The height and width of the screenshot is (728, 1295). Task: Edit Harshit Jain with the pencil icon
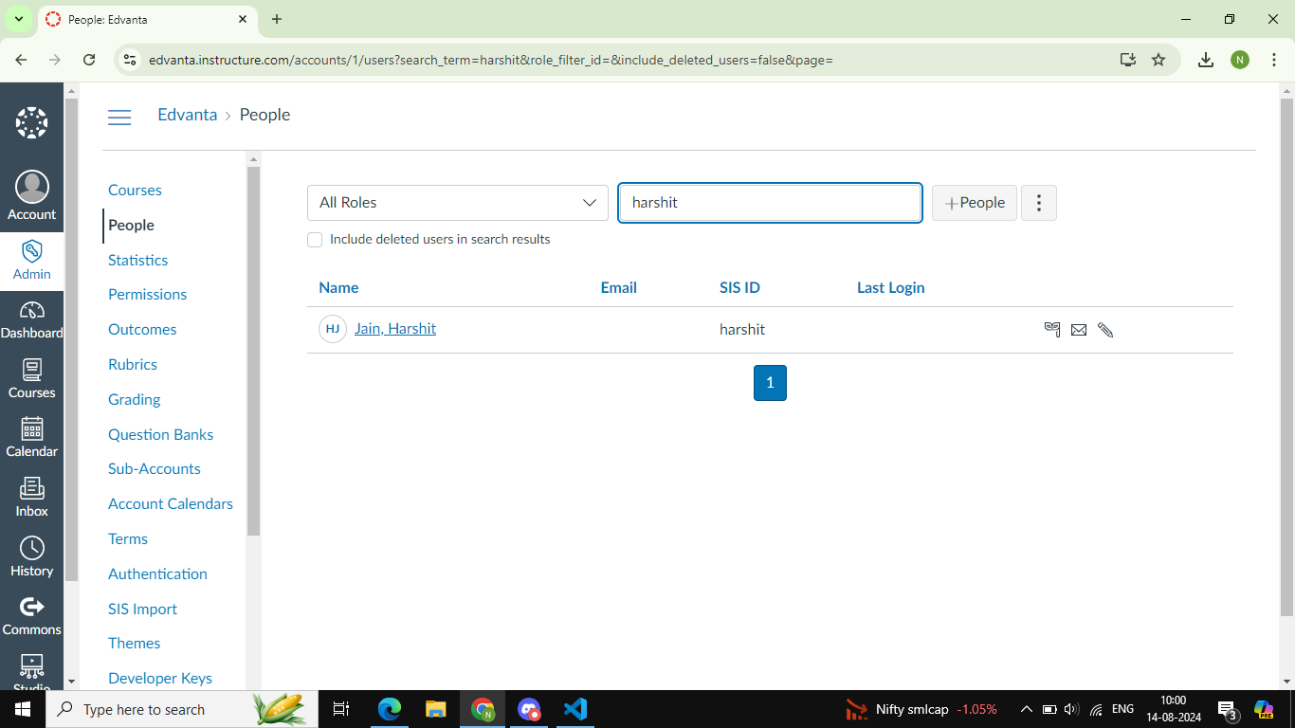pyautogui.click(x=1104, y=330)
